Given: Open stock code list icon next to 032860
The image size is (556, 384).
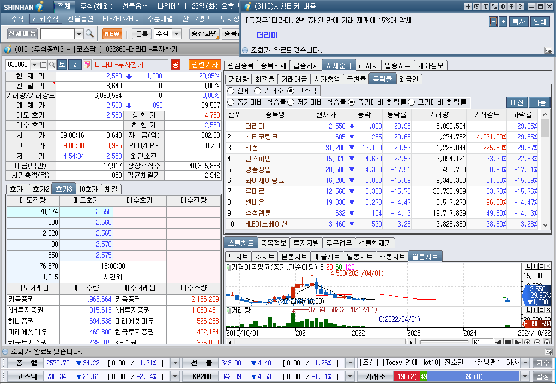Looking at the screenshot, I should pos(43,64).
